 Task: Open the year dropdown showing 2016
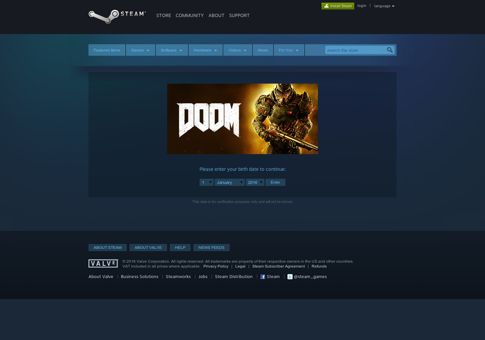(x=255, y=182)
